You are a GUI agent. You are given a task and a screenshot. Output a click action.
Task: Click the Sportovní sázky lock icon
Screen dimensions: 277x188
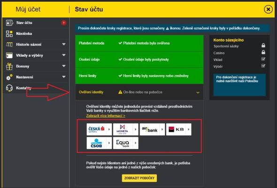coord(263,45)
